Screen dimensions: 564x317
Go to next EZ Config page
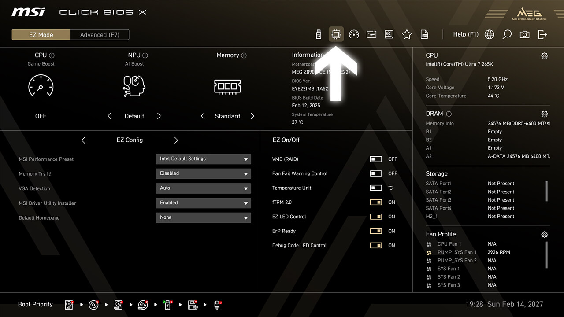(x=176, y=140)
